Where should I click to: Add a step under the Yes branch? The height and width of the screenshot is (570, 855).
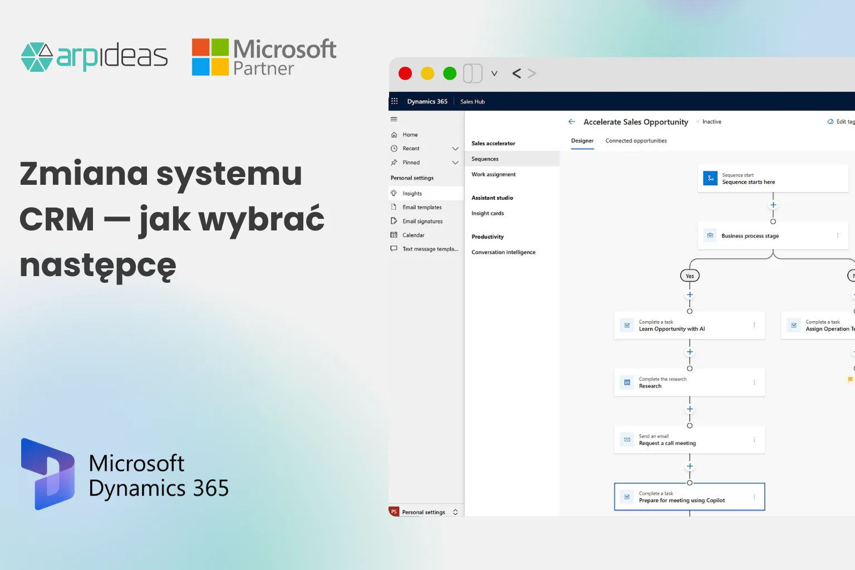[690, 295]
